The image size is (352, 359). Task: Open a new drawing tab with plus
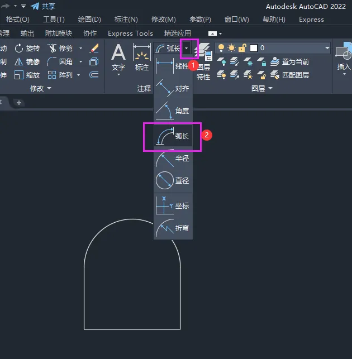click(19, 103)
